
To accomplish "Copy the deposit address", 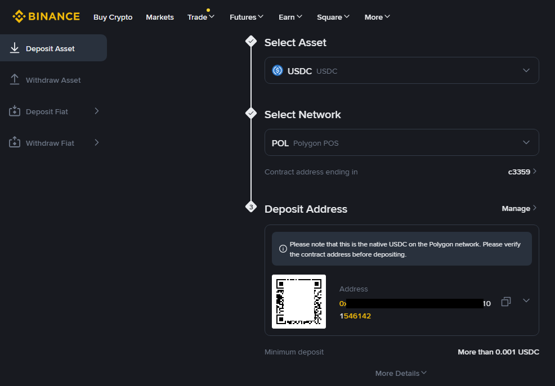I will [506, 302].
